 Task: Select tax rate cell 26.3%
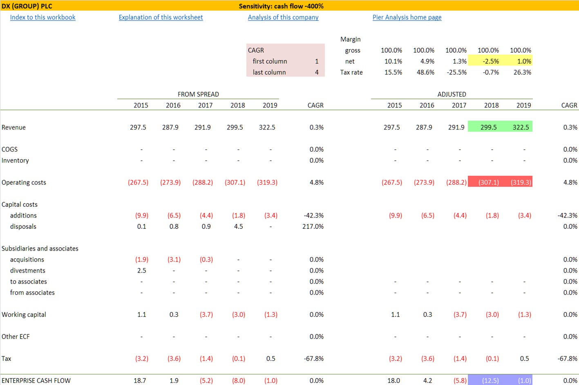pyautogui.click(x=522, y=72)
